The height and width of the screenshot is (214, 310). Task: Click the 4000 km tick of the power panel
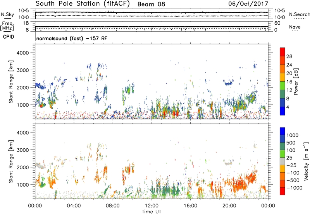23,53
